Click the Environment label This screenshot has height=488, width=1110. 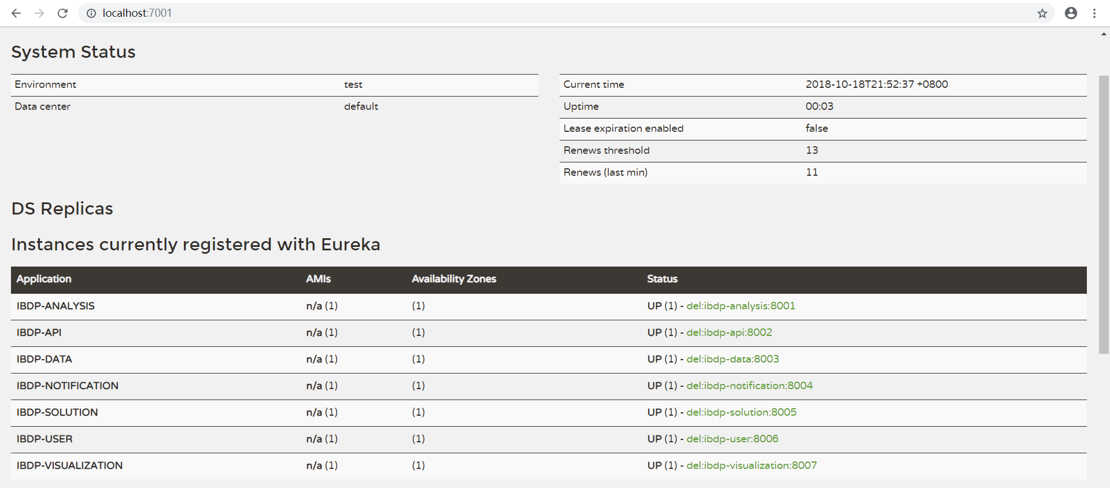pos(45,84)
